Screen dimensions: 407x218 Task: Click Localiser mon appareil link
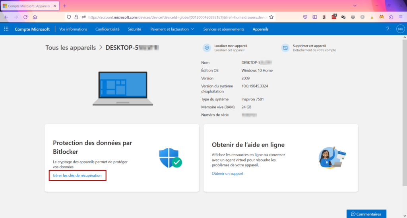pyautogui.click(x=231, y=46)
